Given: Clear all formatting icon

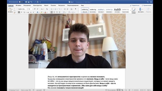Looking at the screenshot, I should coord(47,9).
